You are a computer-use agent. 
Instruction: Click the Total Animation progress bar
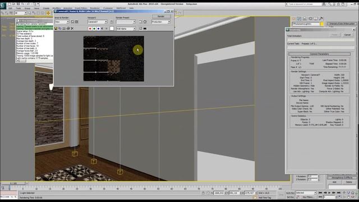coord(321,40)
